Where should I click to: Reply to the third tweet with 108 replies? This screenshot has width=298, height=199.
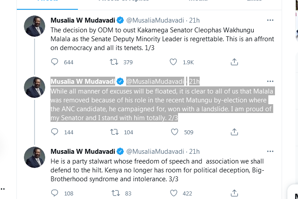click(55, 193)
